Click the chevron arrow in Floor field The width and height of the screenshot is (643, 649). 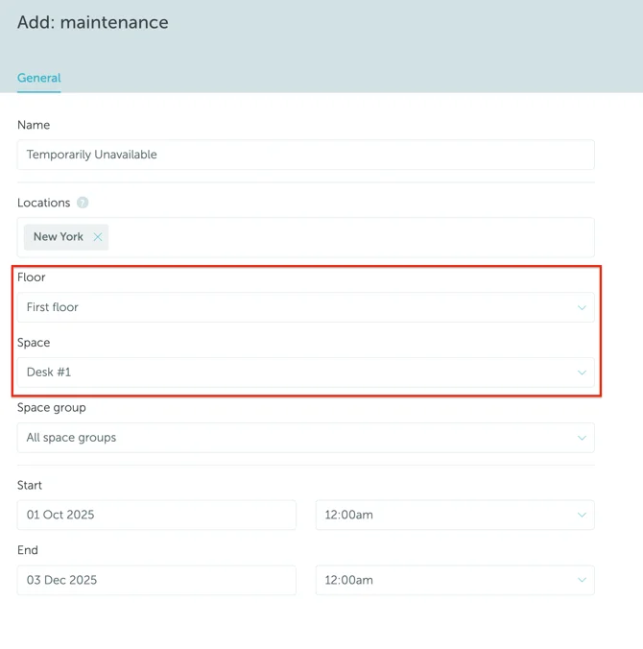[582, 308]
